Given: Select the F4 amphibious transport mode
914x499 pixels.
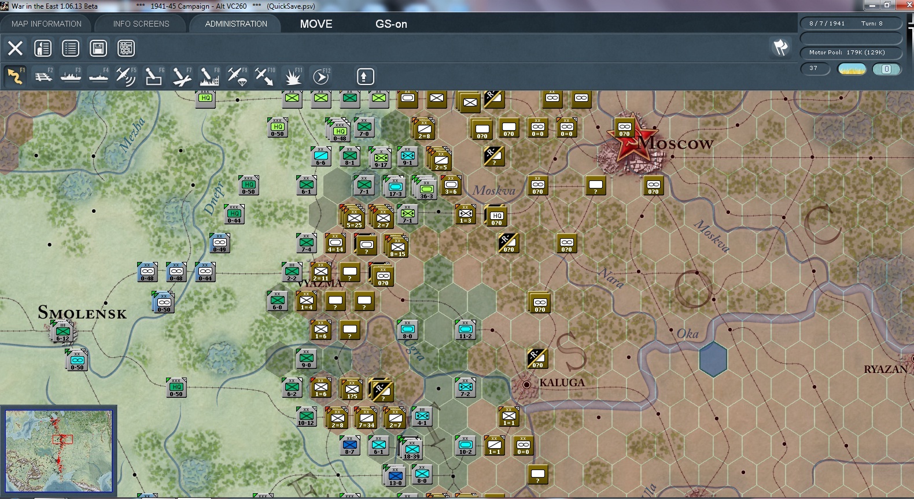Looking at the screenshot, I should click(x=98, y=76).
